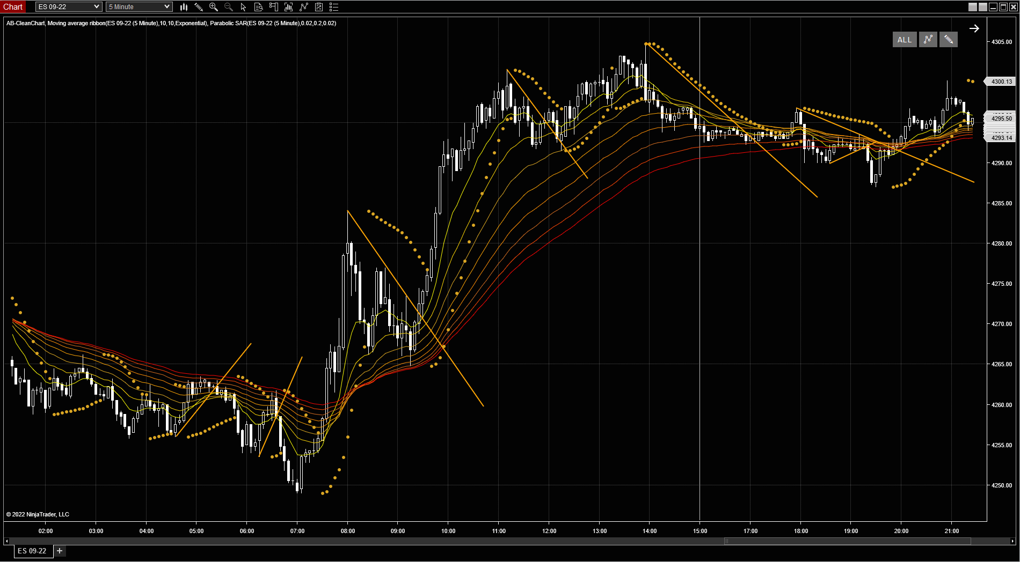Select the Drawing Tools pencil in toolbar
Image resolution: width=1020 pixels, height=562 pixels.
click(199, 7)
